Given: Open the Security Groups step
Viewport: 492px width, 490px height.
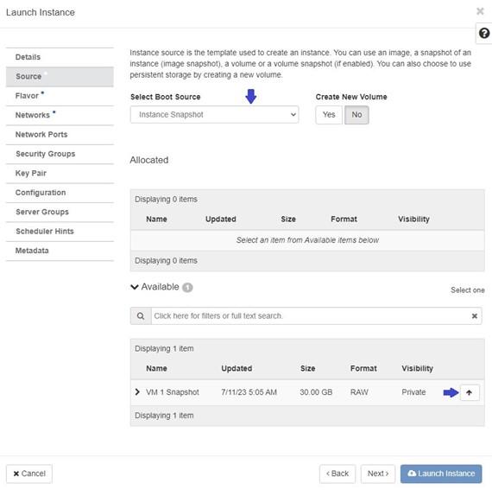Looking at the screenshot, I should point(60,154).
